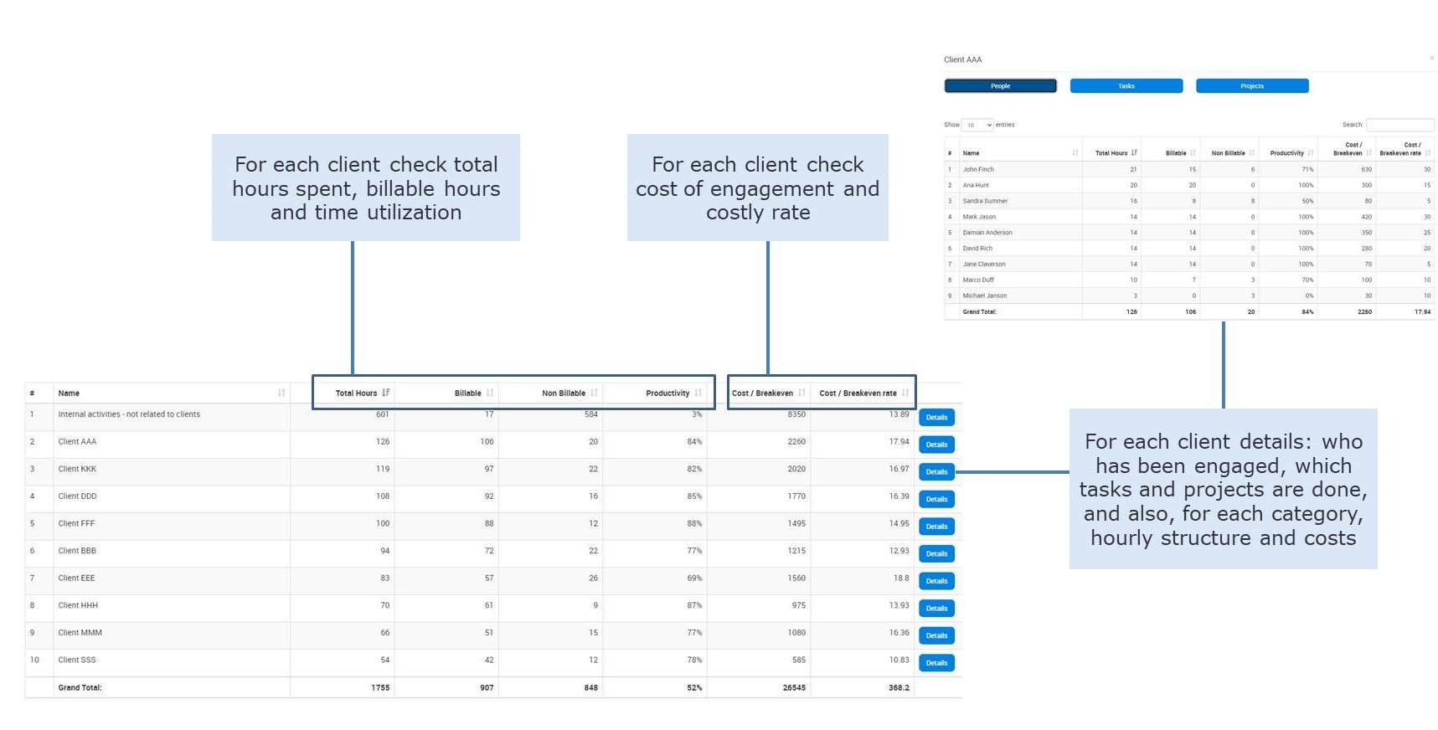
Task: Sort Client AAA popup by Cost / Breakeven rate icon
Action: point(1428,153)
